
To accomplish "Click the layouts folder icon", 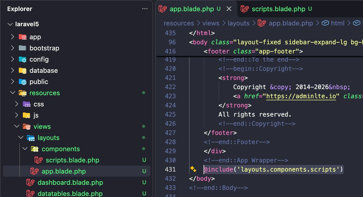I will coord(31,138).
